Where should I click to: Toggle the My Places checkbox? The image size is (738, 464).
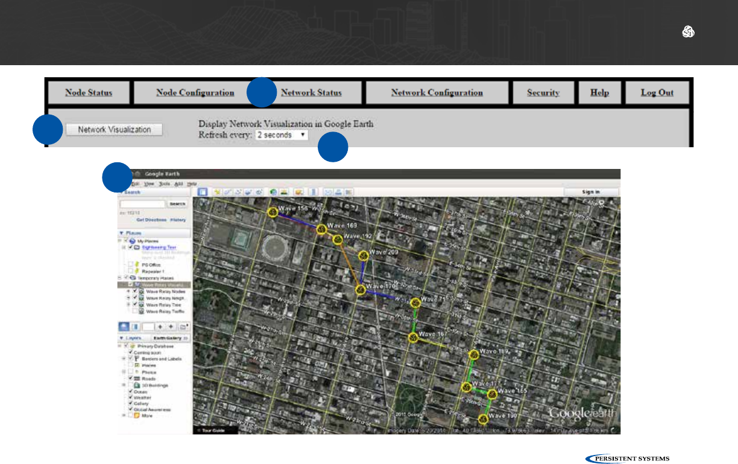pos(125,241)
